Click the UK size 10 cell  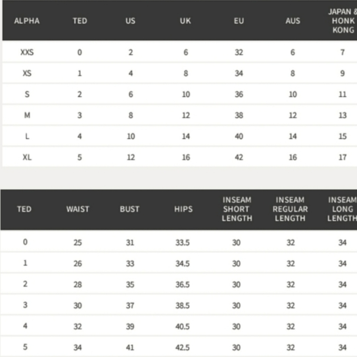point(186,95)
